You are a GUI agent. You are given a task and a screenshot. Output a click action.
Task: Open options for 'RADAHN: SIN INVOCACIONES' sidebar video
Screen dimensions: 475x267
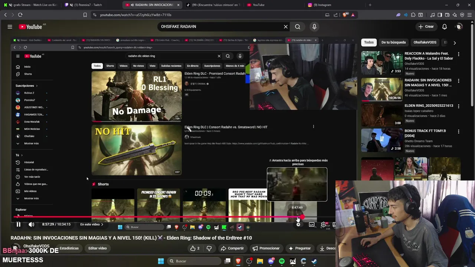(459, 81)
